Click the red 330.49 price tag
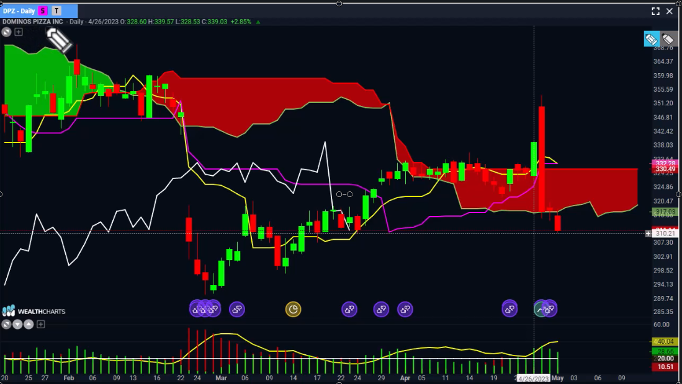 (x=665, y=169)
